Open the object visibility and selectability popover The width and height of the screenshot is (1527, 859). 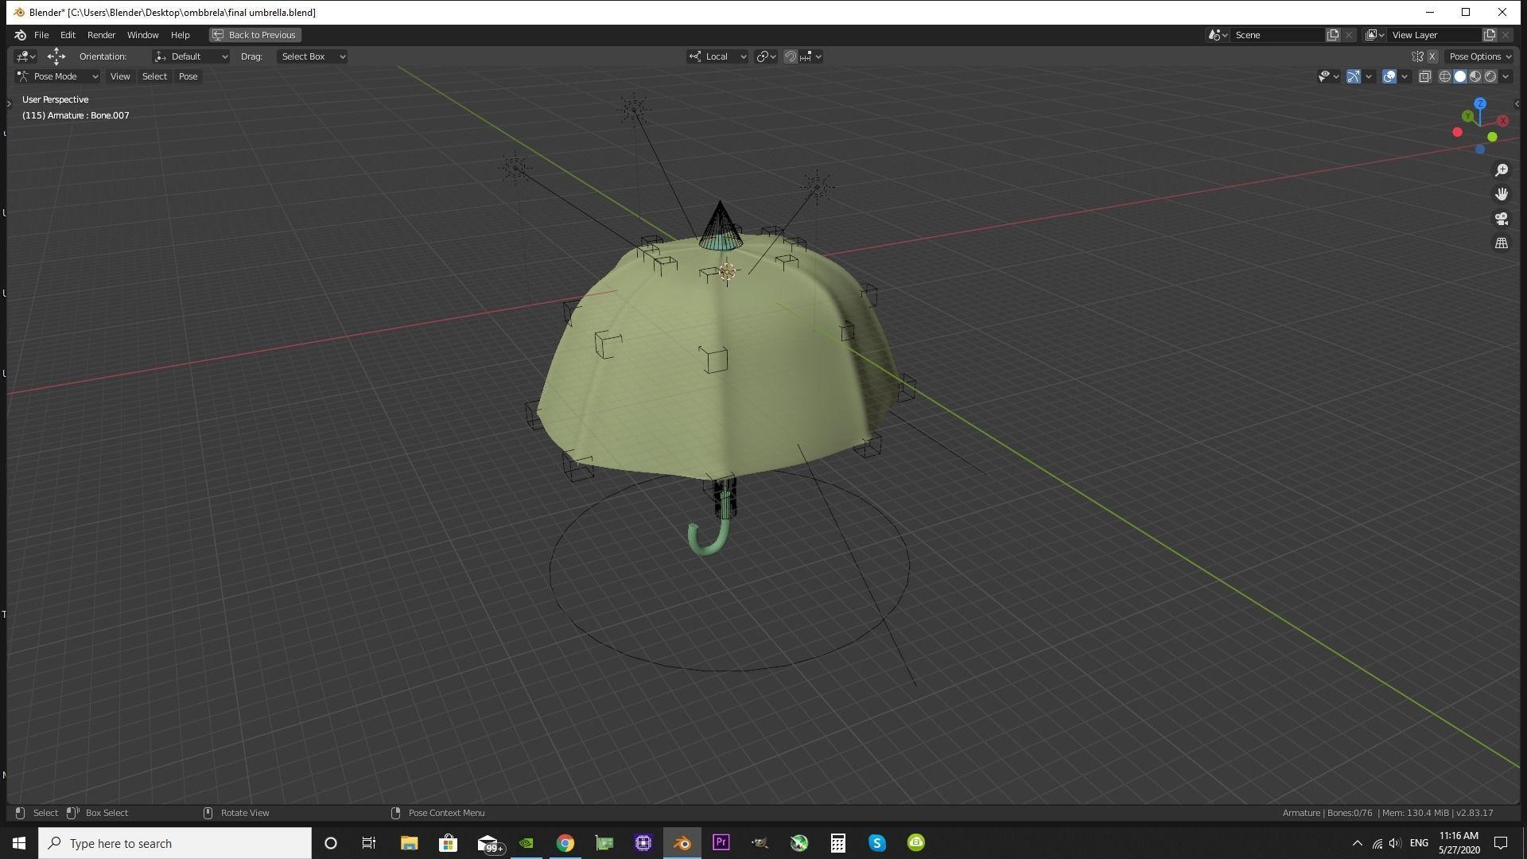coord(1328,76)
